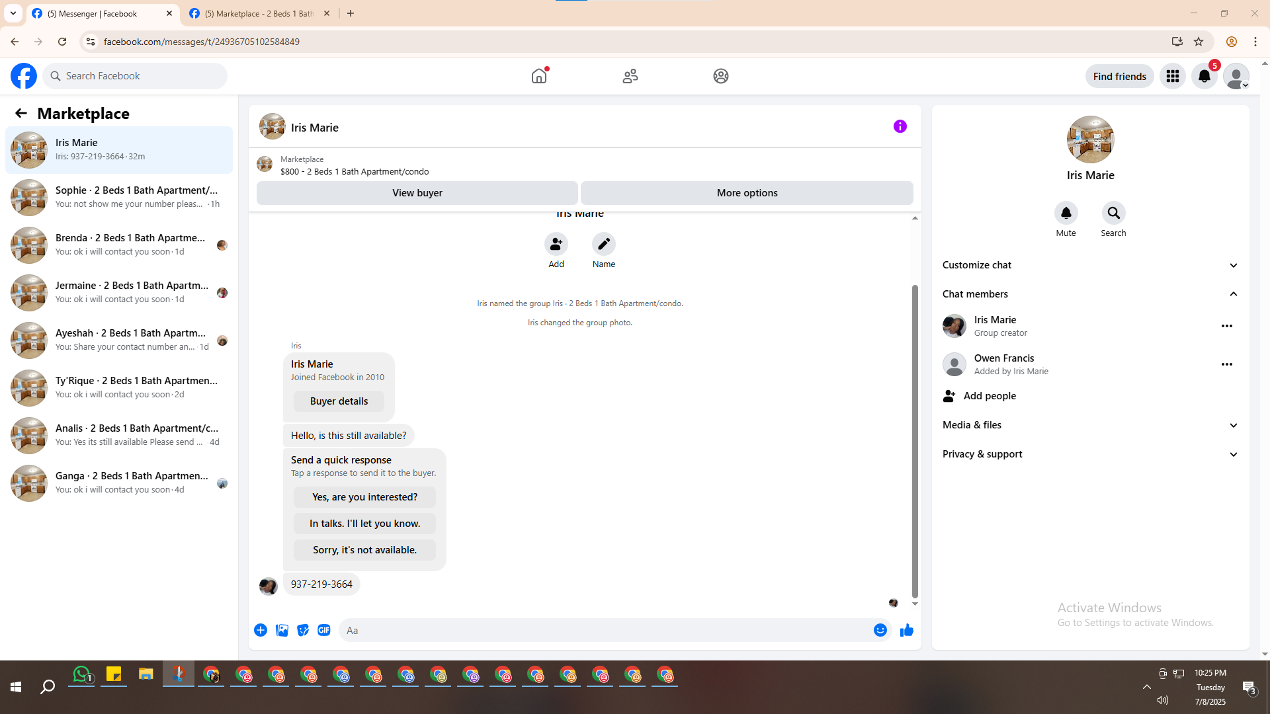Toggle conversation information panel purple icon

pyautogui.click(x=900, y=126)
